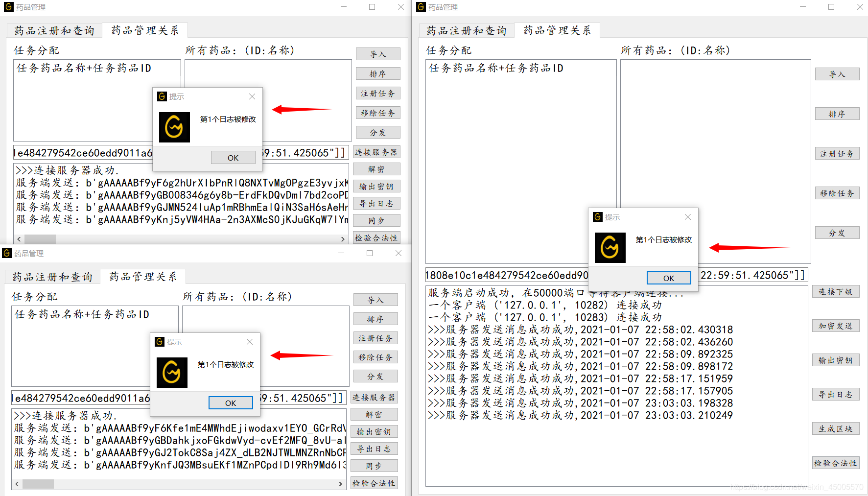Screen dimensions: 868x496
Task: Open 药品注册和查询 tab in top-left window
Action: 54,30
